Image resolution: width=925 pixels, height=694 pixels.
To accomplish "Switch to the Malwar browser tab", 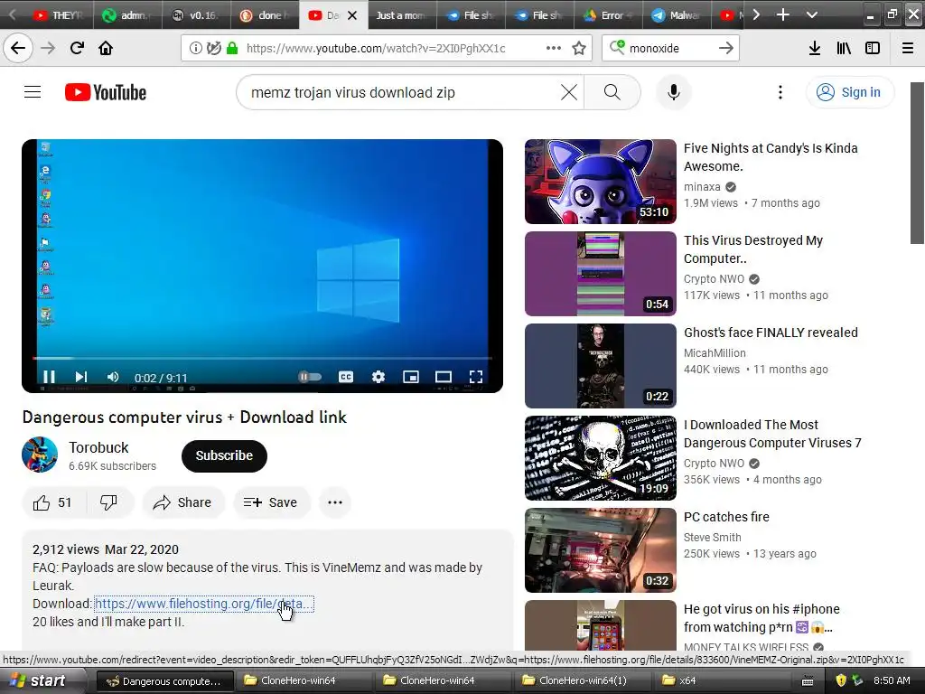I will [677, 15].
